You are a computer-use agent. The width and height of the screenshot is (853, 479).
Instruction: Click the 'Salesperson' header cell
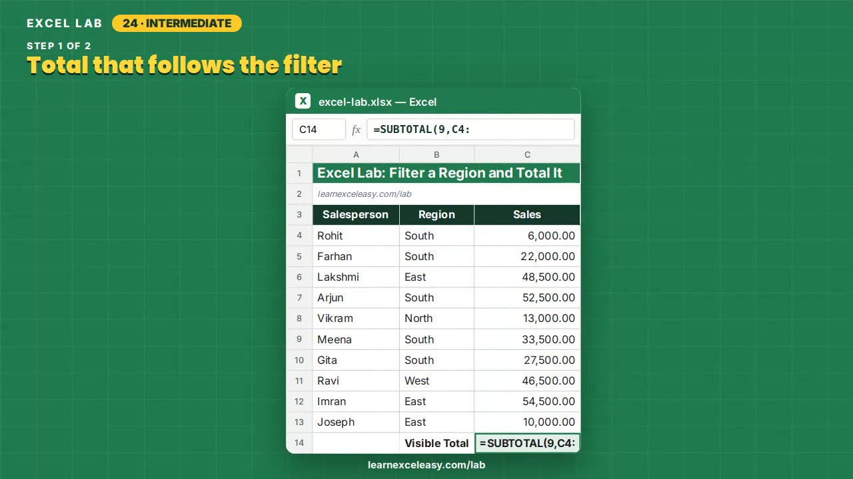(x=356, y=215)
